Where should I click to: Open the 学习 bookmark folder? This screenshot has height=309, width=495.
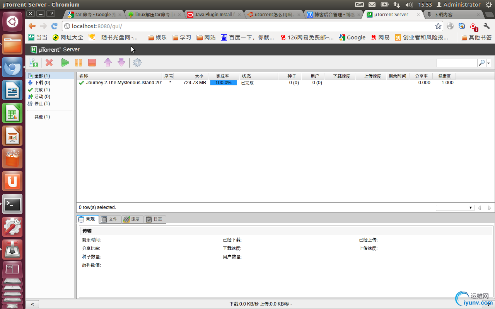click(182, 37)
